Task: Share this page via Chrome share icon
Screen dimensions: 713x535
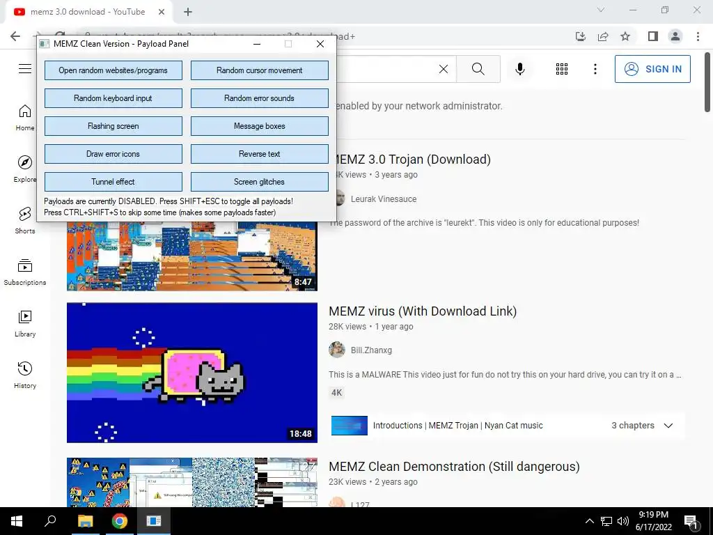Action: click(x=603, y=36)
